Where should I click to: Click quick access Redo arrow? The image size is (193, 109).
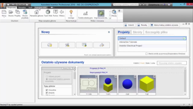pos(24,5)
